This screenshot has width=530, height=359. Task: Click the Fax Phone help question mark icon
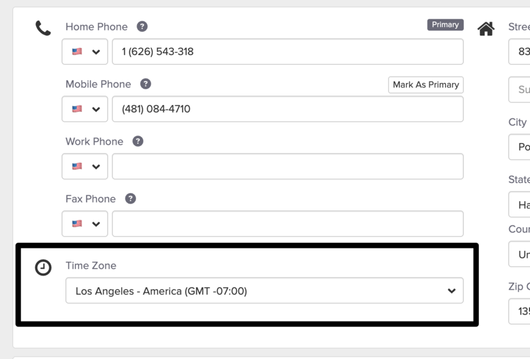coord(130,199)
